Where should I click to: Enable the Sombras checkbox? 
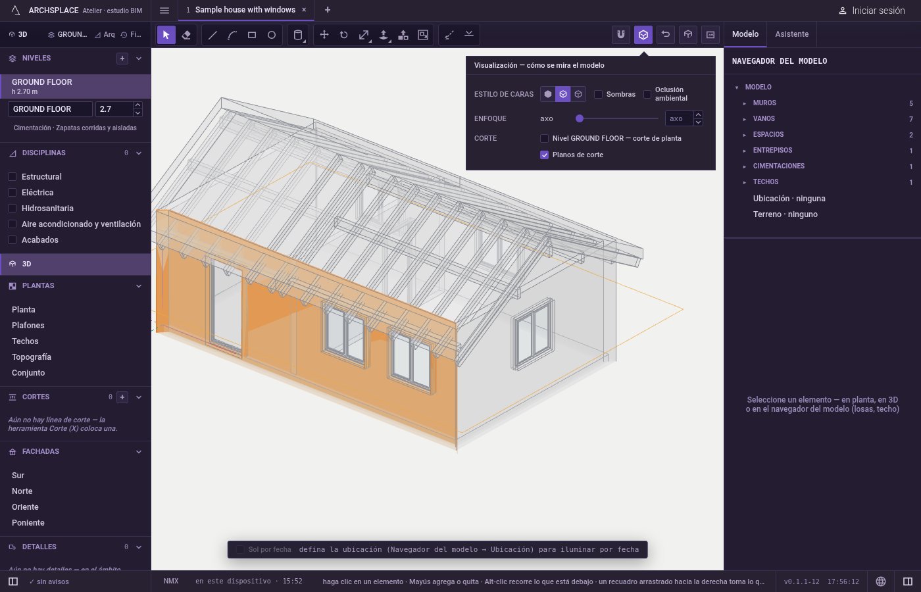[598, 94]
